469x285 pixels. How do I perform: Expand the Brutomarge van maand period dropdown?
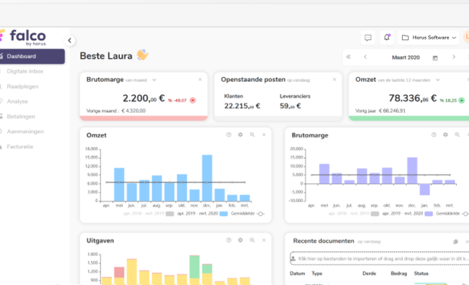tap(154, 80)
